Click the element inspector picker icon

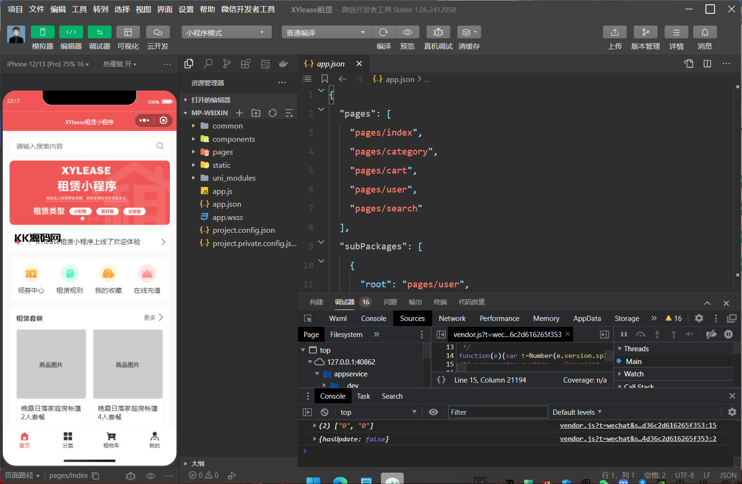pos(308,319)
